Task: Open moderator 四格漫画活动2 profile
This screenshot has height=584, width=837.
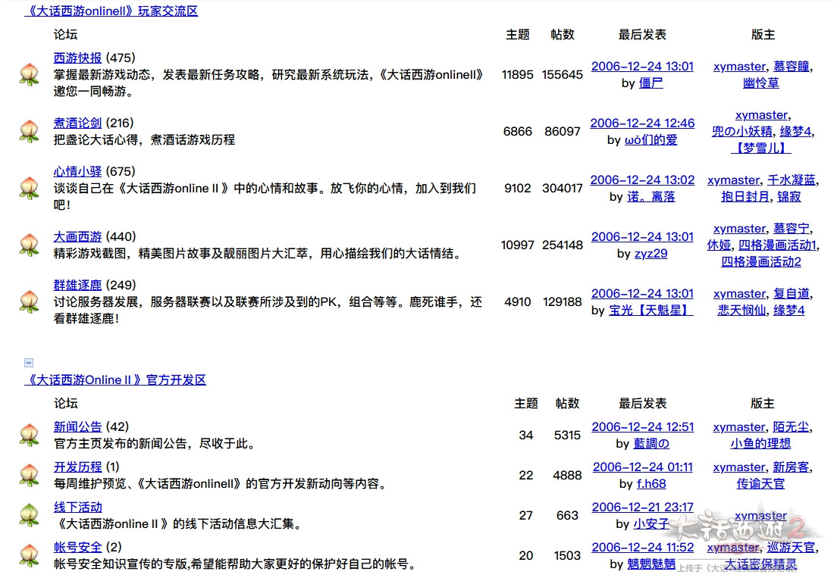Action: point(760,261)
